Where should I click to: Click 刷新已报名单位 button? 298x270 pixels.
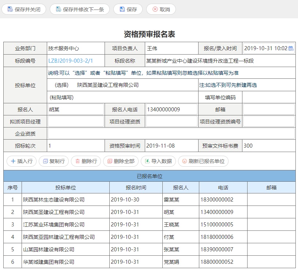tap(203, 161)
